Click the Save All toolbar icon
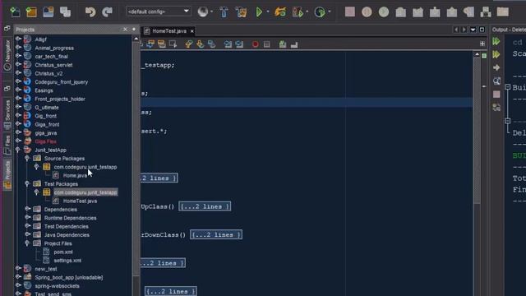 65,12
